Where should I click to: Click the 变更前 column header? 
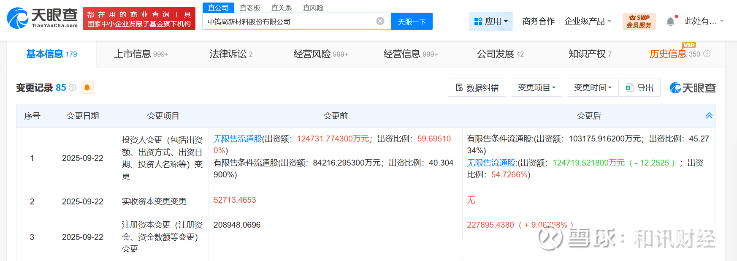coord(336,116)
